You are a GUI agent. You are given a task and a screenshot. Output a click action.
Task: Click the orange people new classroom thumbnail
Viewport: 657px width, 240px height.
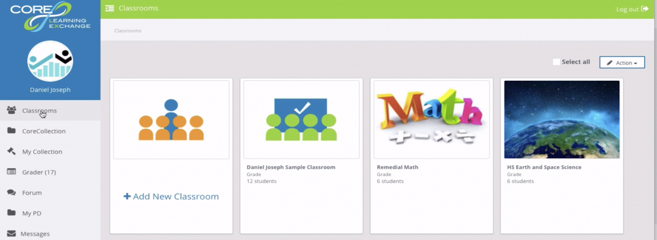[171, 119]
